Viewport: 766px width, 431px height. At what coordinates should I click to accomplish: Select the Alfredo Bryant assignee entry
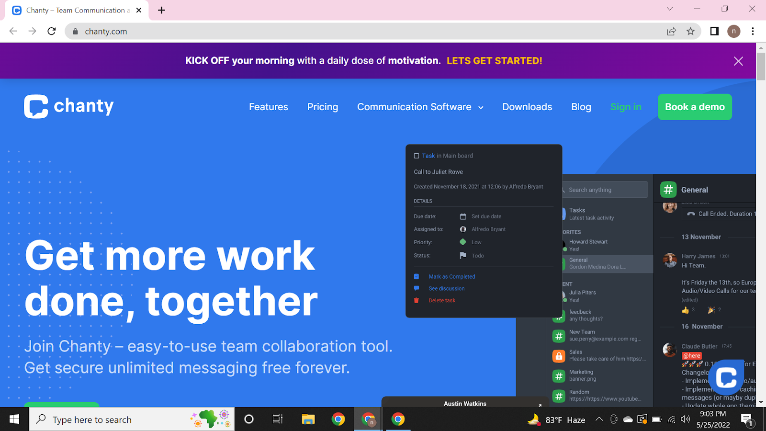point(488,229)
